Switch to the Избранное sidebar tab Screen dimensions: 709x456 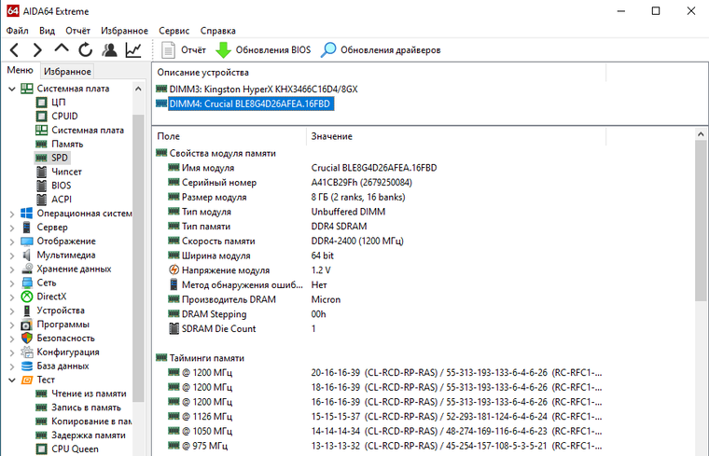(67, 72)
